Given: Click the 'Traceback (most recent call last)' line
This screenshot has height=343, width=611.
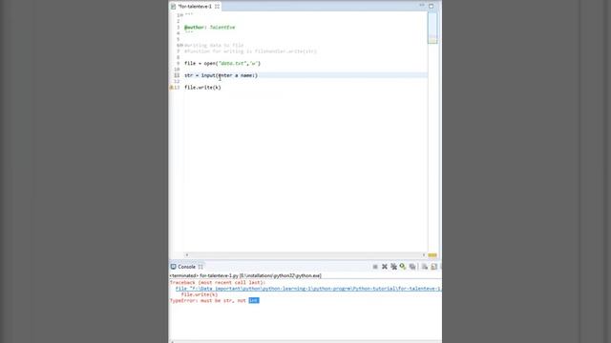Looking at the screenshot, I should (218, 282).
